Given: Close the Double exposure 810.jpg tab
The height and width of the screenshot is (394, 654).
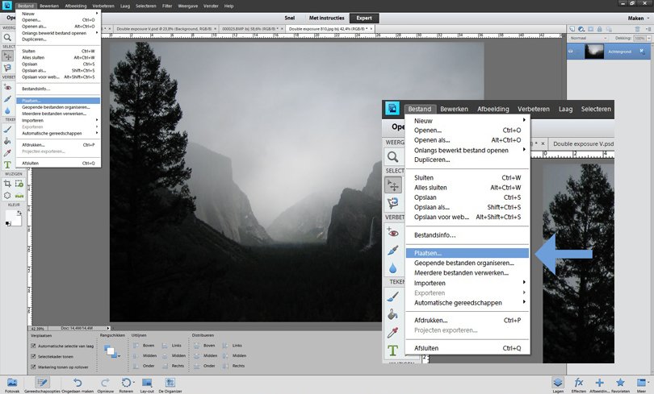Looking at the screenshot, I should click(371, 29).
